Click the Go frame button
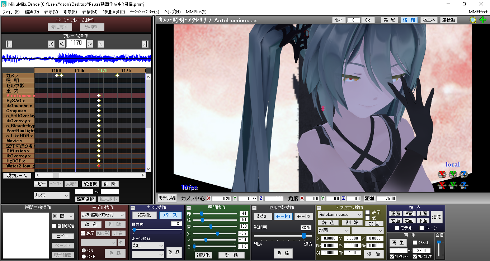The width and height of the screenshot is (490, 261). click(x=368, y=20)
